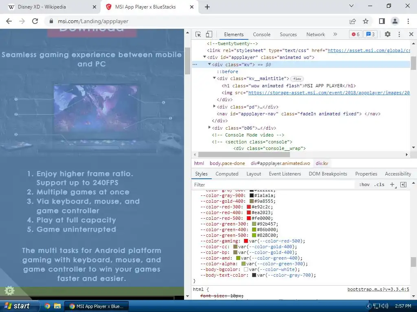Screen dimensions: 417x312
Task: Close the DevTools panel
Action: tap(411, 34)
